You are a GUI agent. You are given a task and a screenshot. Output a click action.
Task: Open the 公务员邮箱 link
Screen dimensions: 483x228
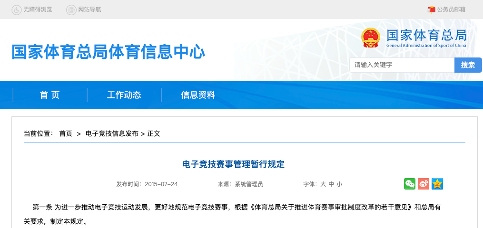(451, 9)
